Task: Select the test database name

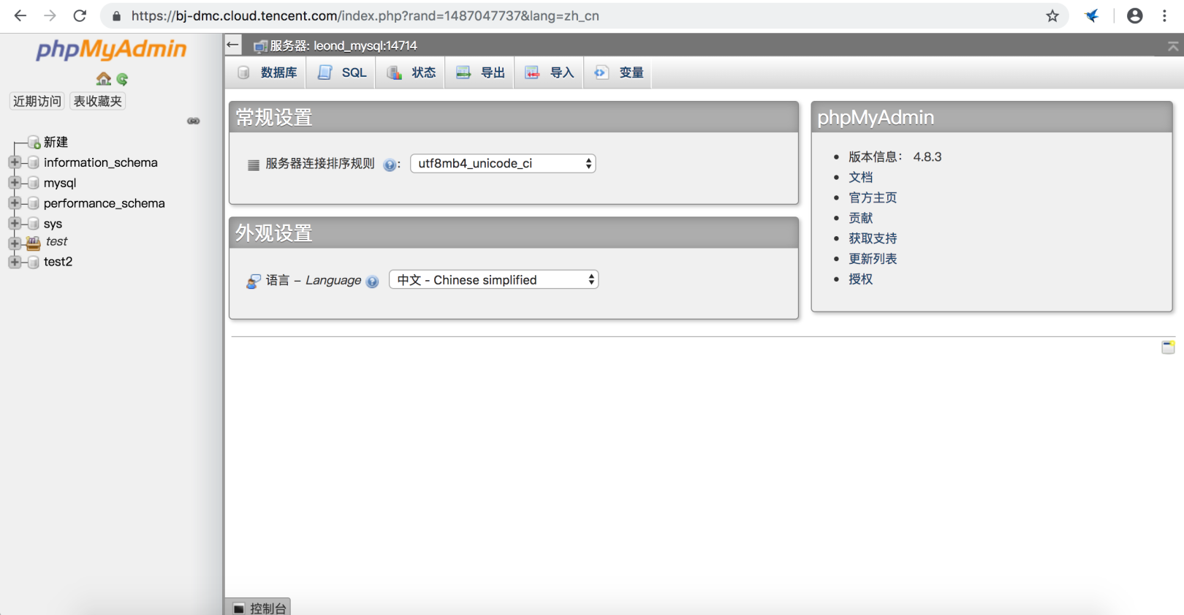Action: [56, 241]
